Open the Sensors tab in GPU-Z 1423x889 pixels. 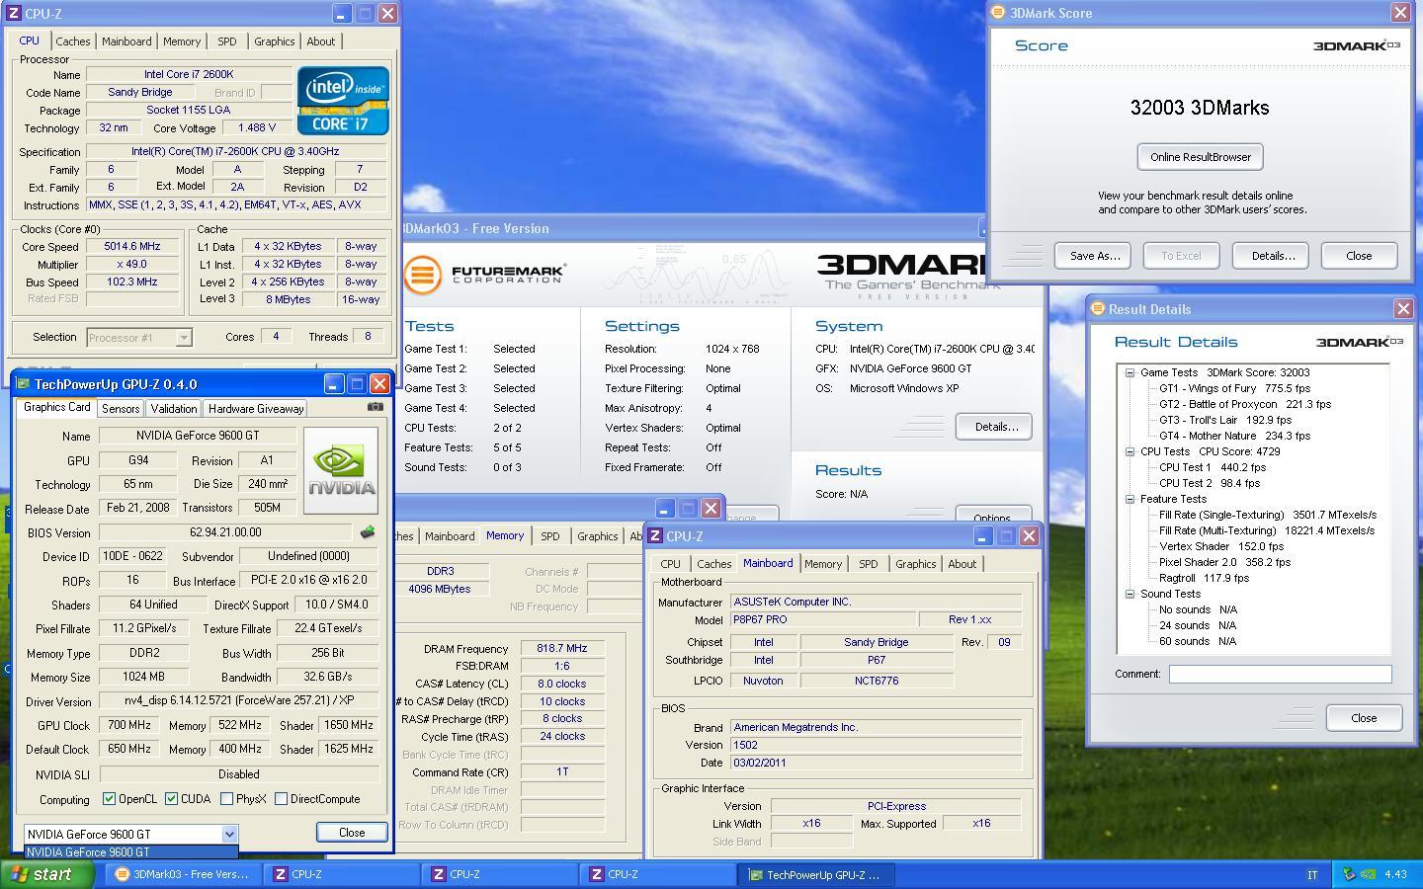[x=121, y=408]
